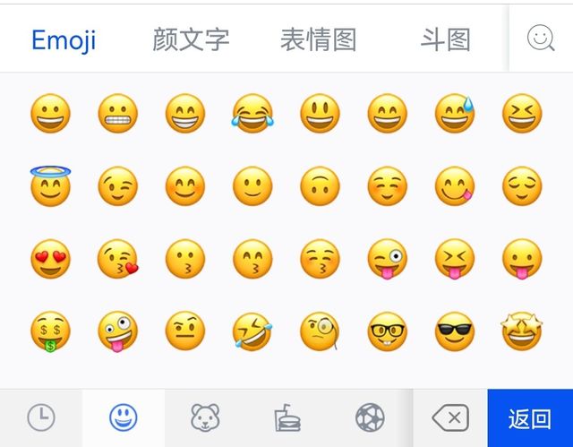Pick the star-struck eyes emoji
The width and height of the screenshot is (573, 447).
(522, 331)
